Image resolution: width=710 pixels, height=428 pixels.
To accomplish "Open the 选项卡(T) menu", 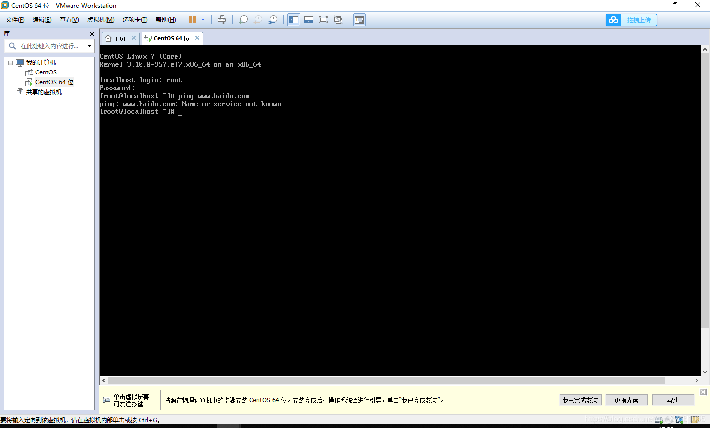I will (x=135, y=20).
